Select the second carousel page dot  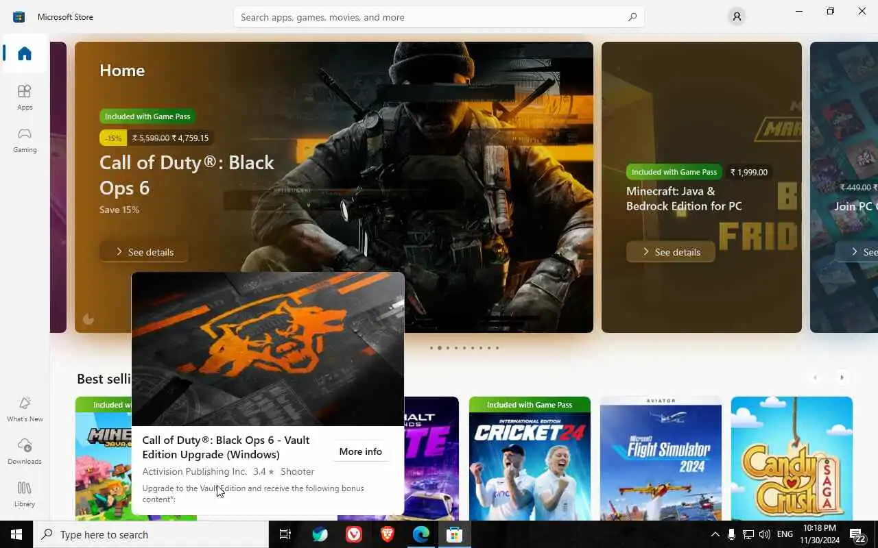pos(440,348)
